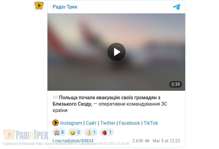Open the Сайт link
Screen dimensions: 219x149
click(x=91, y=123)
